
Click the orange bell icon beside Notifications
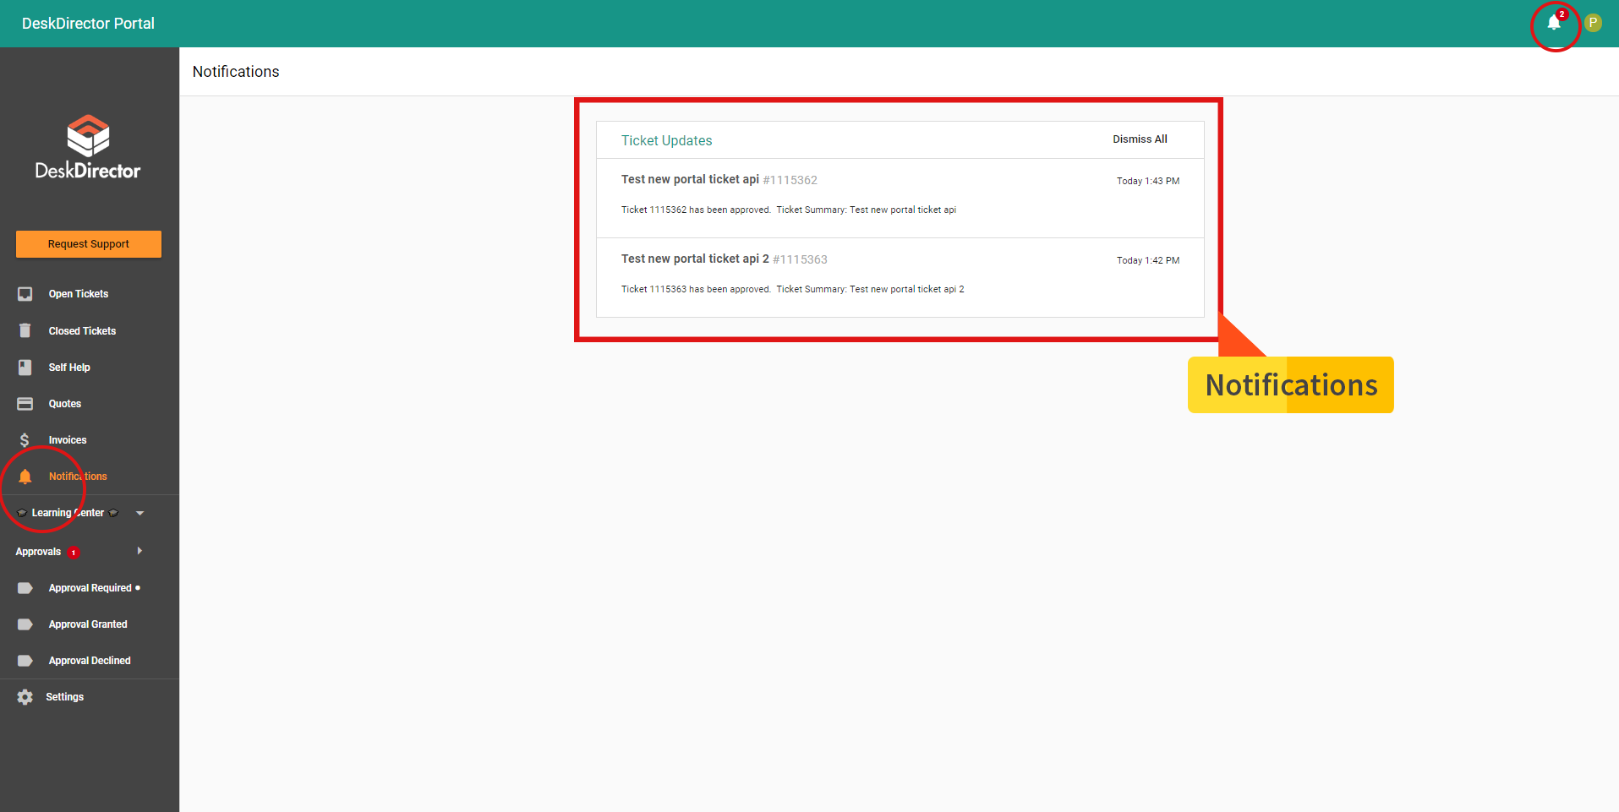[25, 477]
